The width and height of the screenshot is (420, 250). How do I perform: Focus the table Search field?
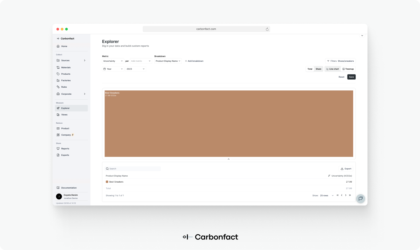(133, 169)
